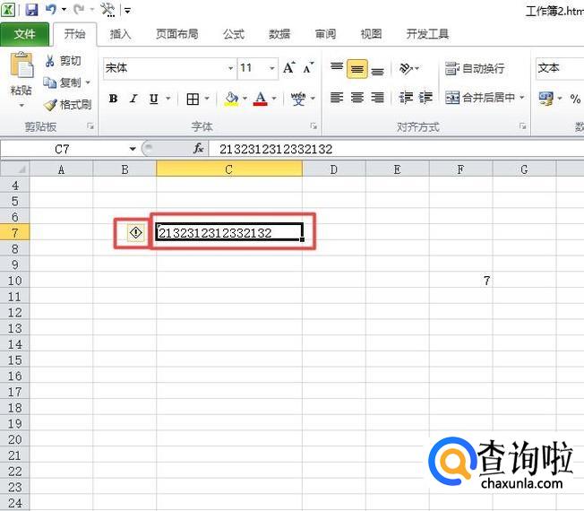Screen dimensions: 584x511
Task: Click decrease indent icon
Action: [x=406, y=98]
